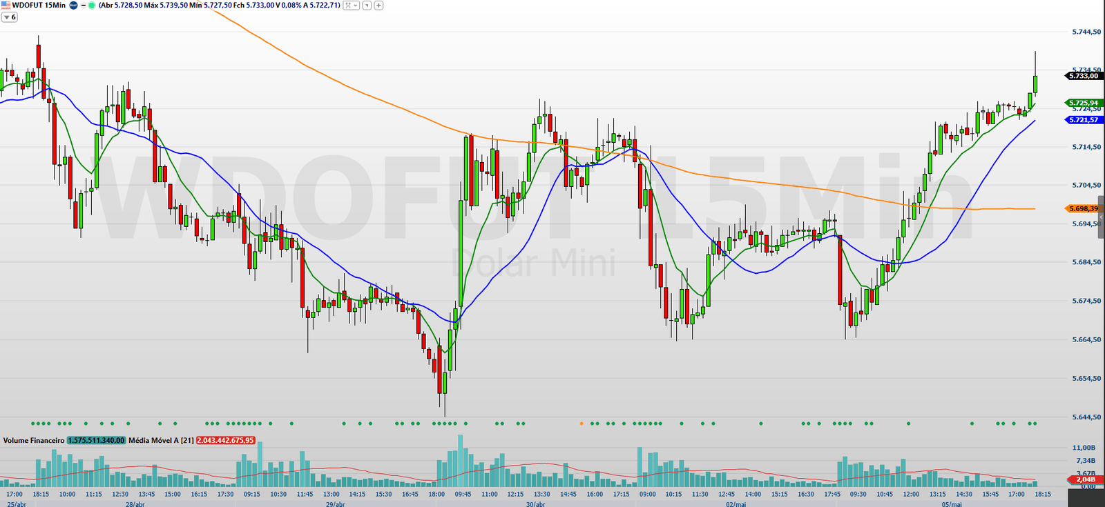Click the Volume Financeiro indicator label
This screenshot has height=507, width=1105.
34,440
